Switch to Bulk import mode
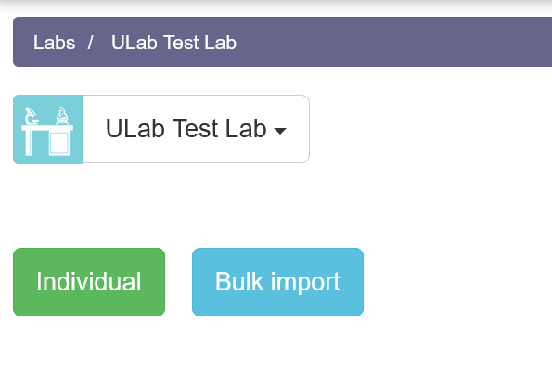552x387 pixels. coord(277,282)
